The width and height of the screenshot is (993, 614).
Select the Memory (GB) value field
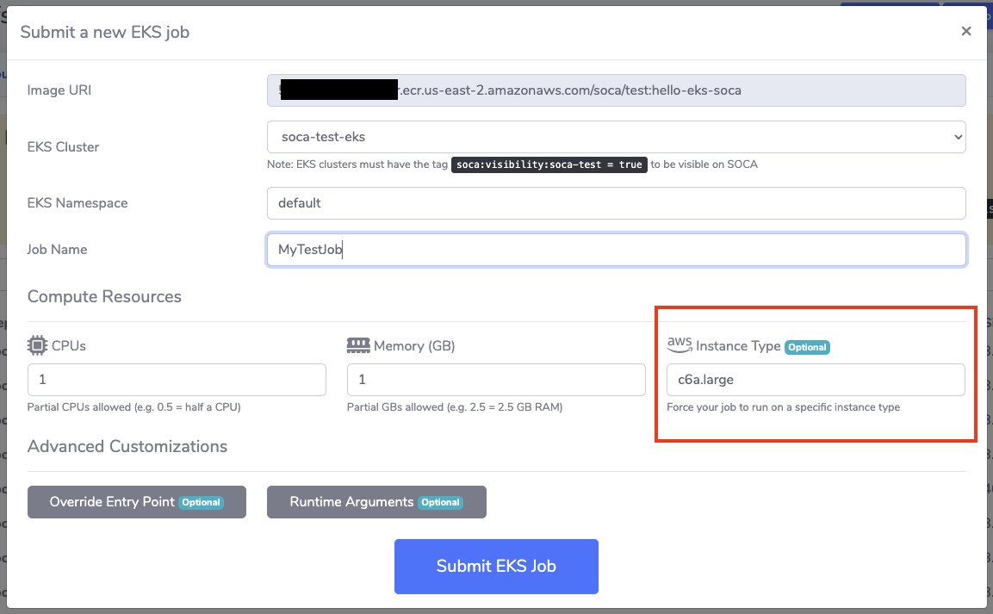click(x=496, y=380)
